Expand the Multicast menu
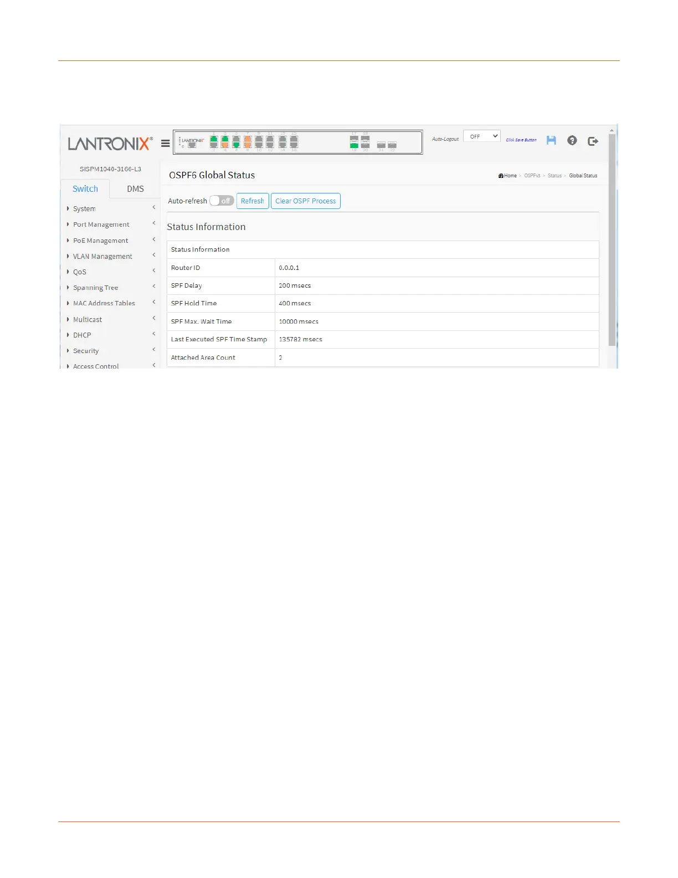The image size is (678, 878). point(111,319)
